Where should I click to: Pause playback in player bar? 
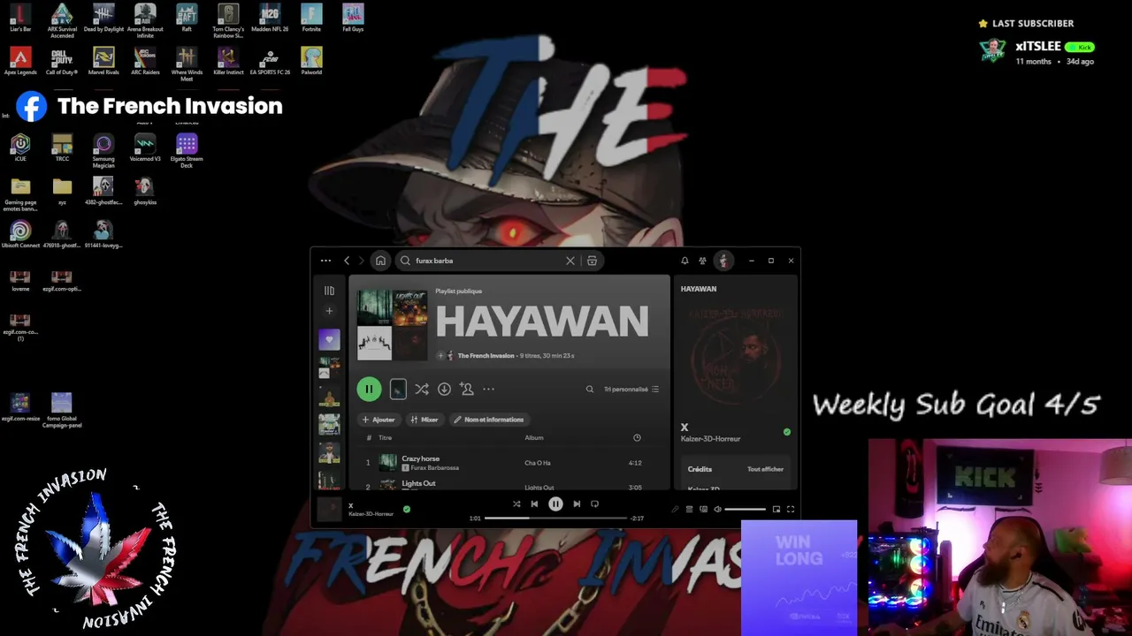[x=555, y=503]
